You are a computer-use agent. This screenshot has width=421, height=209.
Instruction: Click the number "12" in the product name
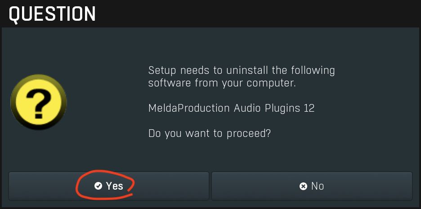[x=309, y=109]
